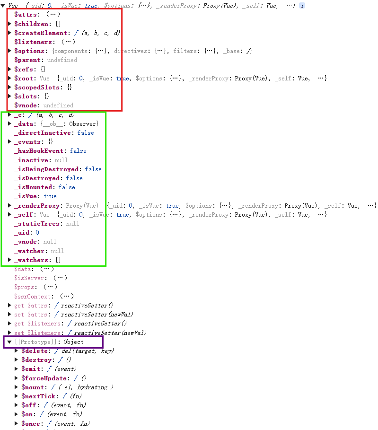Expand the $off method
378x430 pixels.
point(16,405)
